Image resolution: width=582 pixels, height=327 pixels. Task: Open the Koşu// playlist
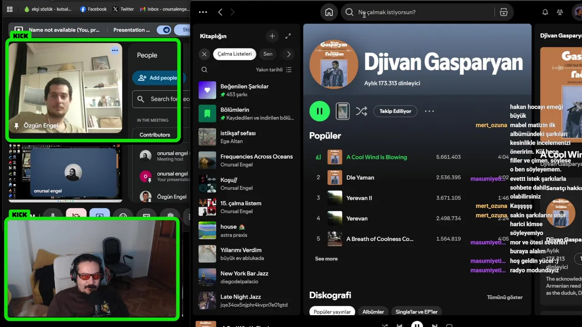pyautogui.click(x=246, y=183)
